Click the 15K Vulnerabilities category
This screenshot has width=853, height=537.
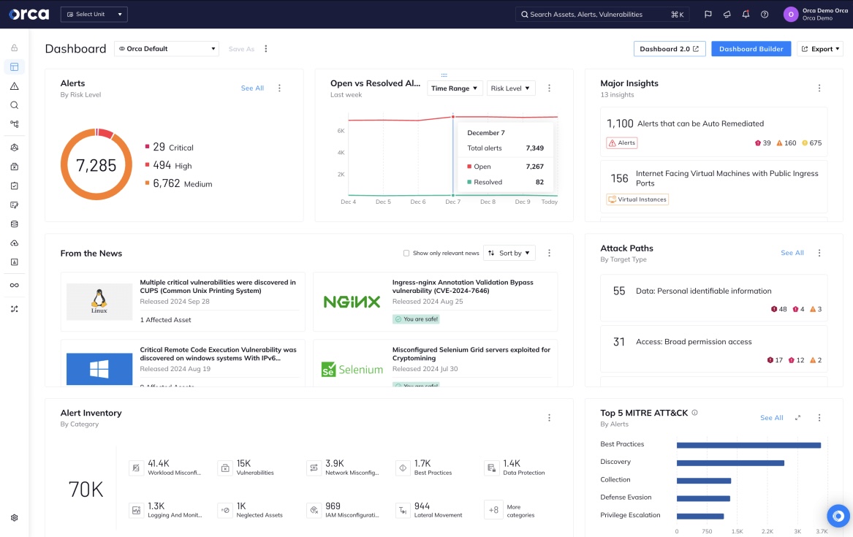pyautogui.click(x=246, y=468)
